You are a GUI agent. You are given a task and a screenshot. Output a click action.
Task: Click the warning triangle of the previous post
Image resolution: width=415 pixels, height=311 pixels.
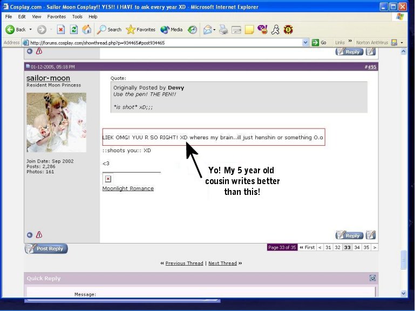(39, 51)
